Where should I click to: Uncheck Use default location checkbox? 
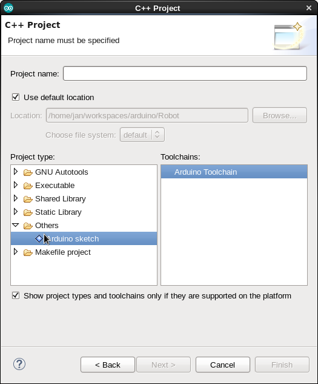16,97
